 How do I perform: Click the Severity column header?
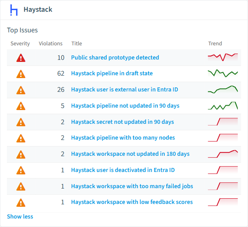point(20,44)
